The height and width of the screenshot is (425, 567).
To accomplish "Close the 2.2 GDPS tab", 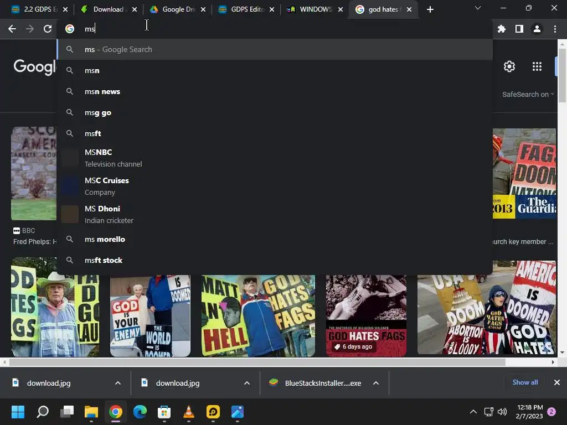I will [x=65, y=9].
